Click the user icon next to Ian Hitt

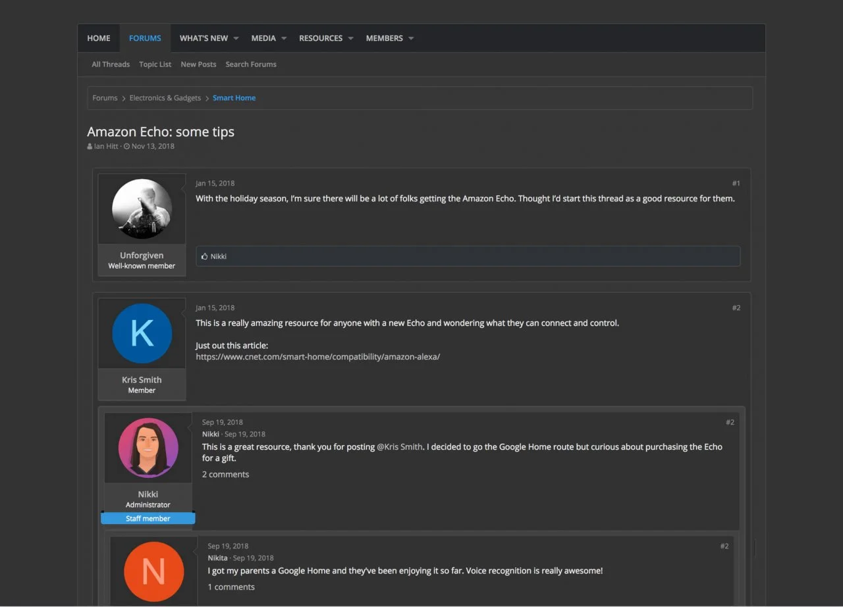pyautogui.click(x=90, y=146)
